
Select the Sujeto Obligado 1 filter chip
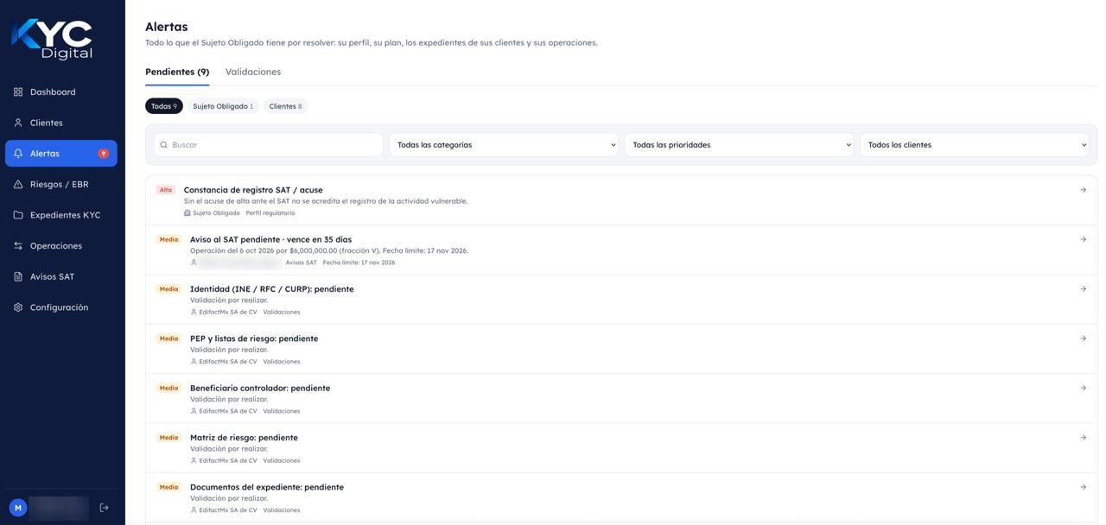pyautogui.click(x=223, y=106)
